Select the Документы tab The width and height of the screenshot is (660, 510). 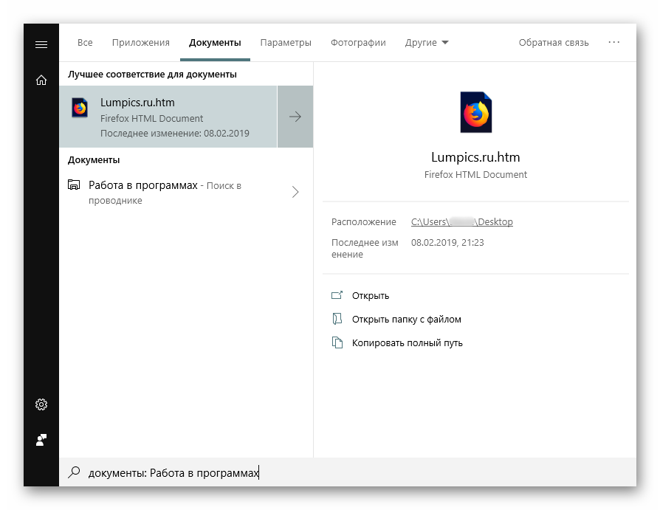tap(215, 43)
